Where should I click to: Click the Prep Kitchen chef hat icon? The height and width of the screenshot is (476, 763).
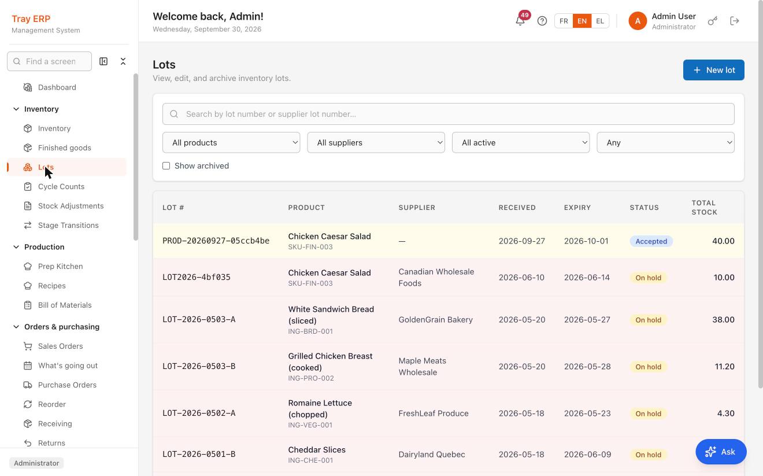pos(28,266)
